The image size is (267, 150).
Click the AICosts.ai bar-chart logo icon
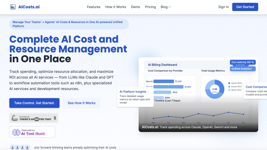[13, 7]
